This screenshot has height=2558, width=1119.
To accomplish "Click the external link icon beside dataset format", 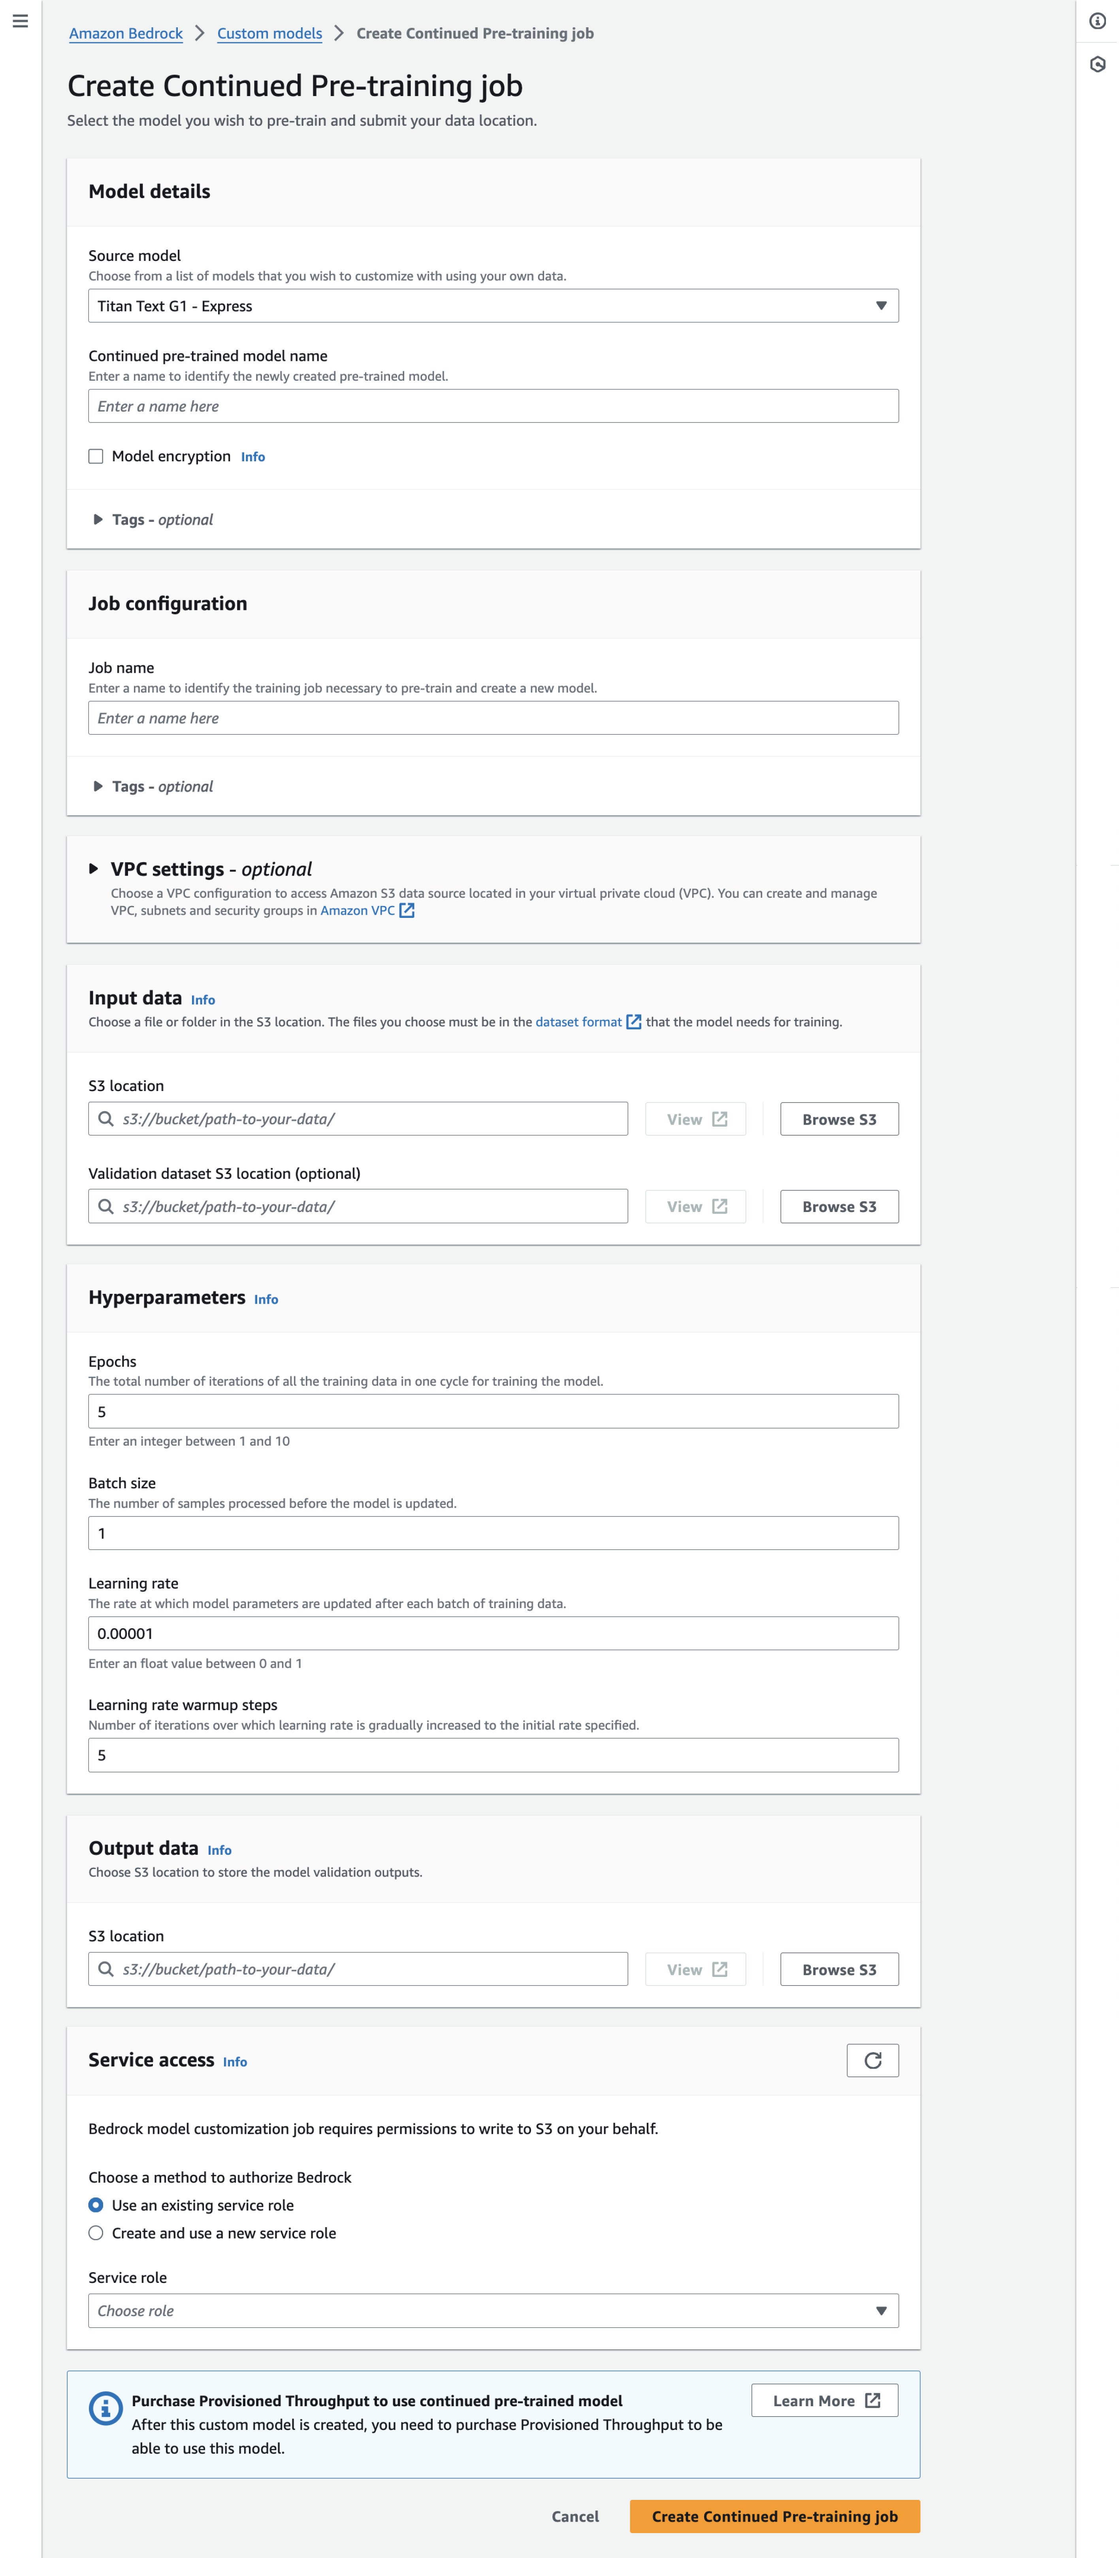I will (633, 1022).
